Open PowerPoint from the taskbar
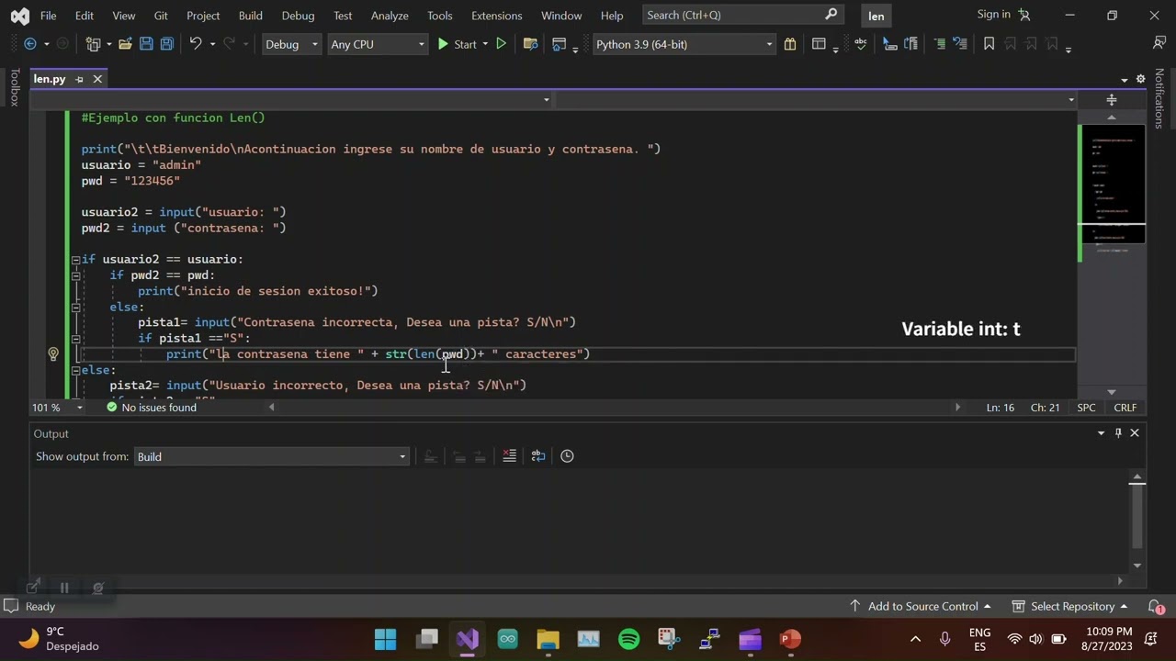 click(790, 639)
